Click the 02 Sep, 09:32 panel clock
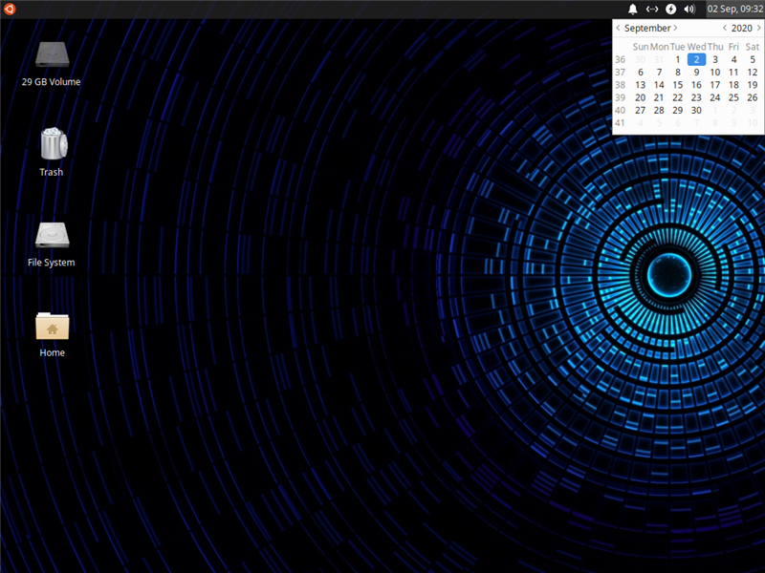The height and width of the screenshot is (573, 765). point(734,9)
